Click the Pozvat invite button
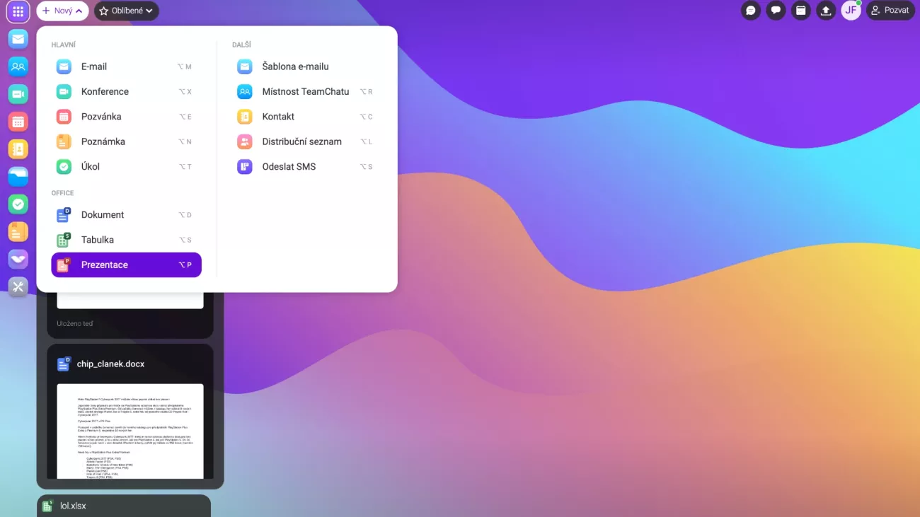The width and height of the screenshot is (920, 517). point(890,11)
